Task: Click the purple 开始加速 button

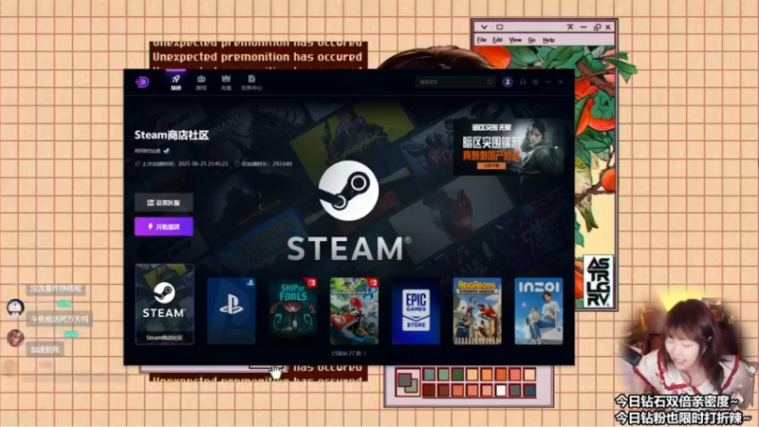Action: coord(163,227)
